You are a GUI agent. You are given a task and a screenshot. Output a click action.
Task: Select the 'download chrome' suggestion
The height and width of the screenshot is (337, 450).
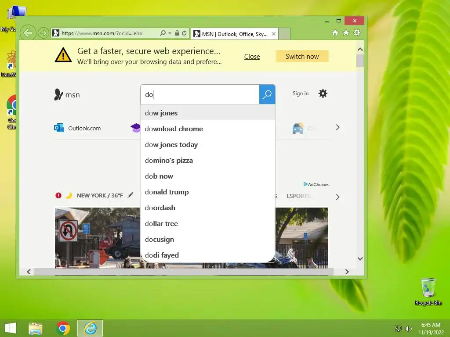pyautogui.click(x=208, y=129)
